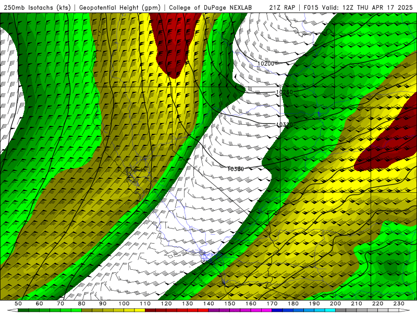Click the 'F015' forecast hour text
Image resolution: width=417 pixels, height=313 pixels.
coord(311,7)
